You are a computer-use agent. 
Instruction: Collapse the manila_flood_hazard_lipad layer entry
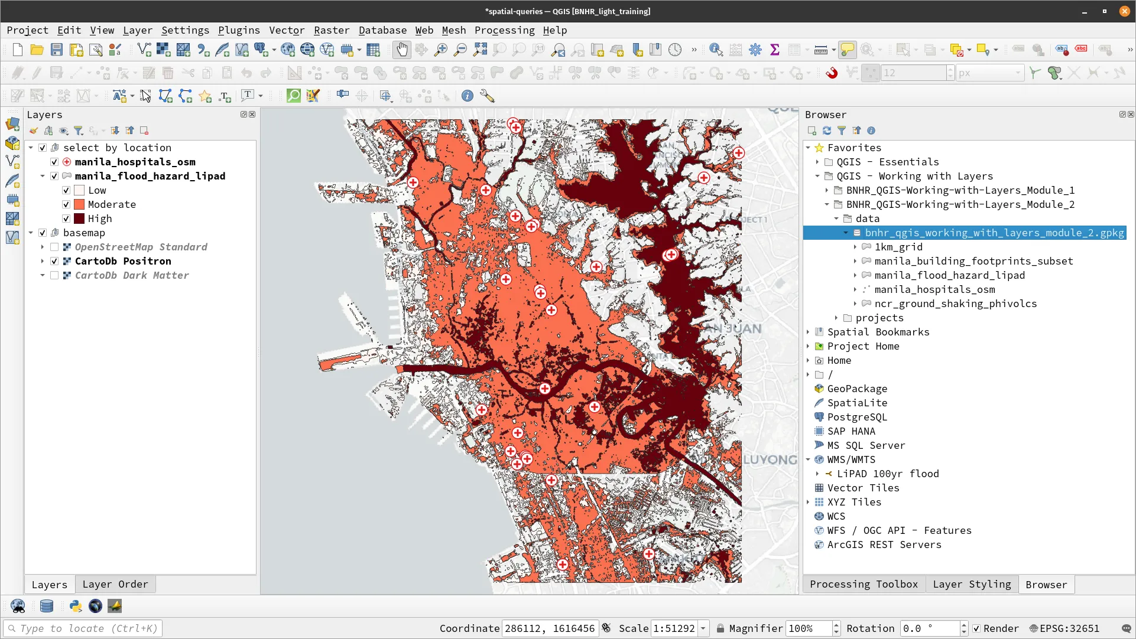[42, 176]
